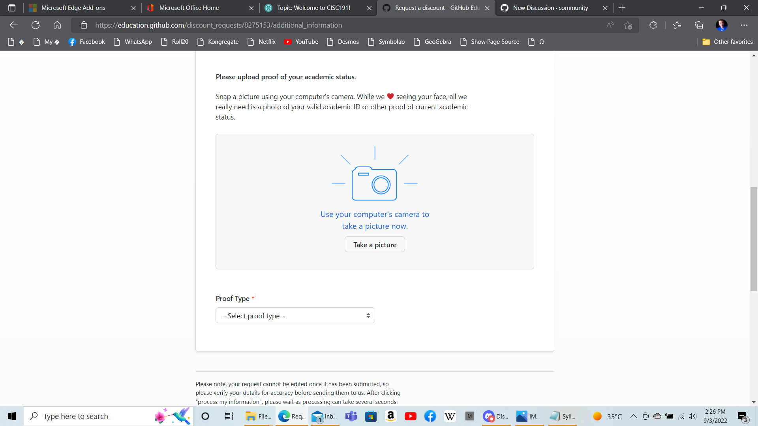The image size is (758, 426).
Task: Open the Other favorites folder
Action: pyautogui.click(x=728, y=42)
